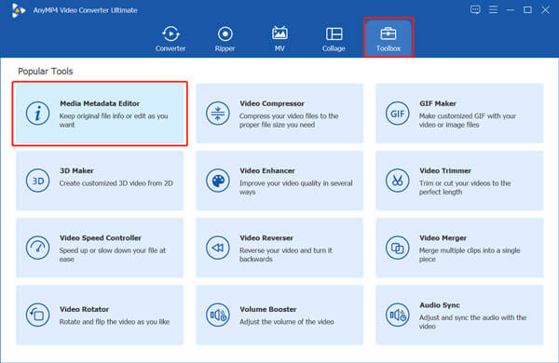Viewport: 559px width, 363px height.
Task: Click 'Create customized 3D video from 2D' text
Action: (x=116, y=183)
